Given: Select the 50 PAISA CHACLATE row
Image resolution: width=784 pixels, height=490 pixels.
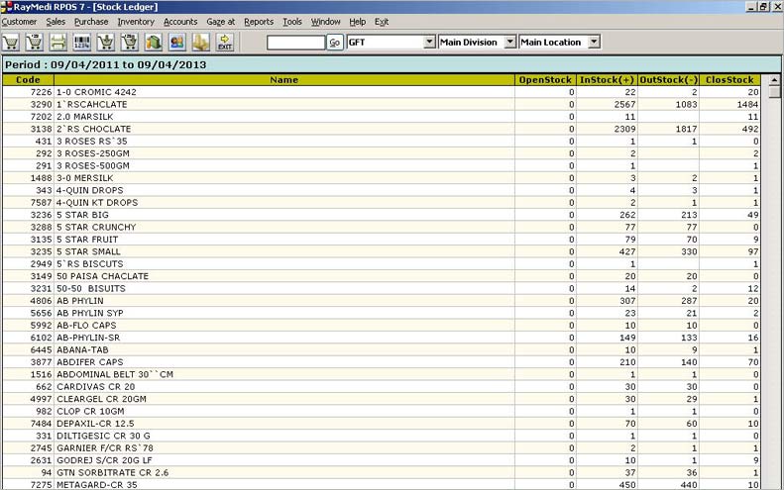Looking at the screenshot, I should [382, 276].
